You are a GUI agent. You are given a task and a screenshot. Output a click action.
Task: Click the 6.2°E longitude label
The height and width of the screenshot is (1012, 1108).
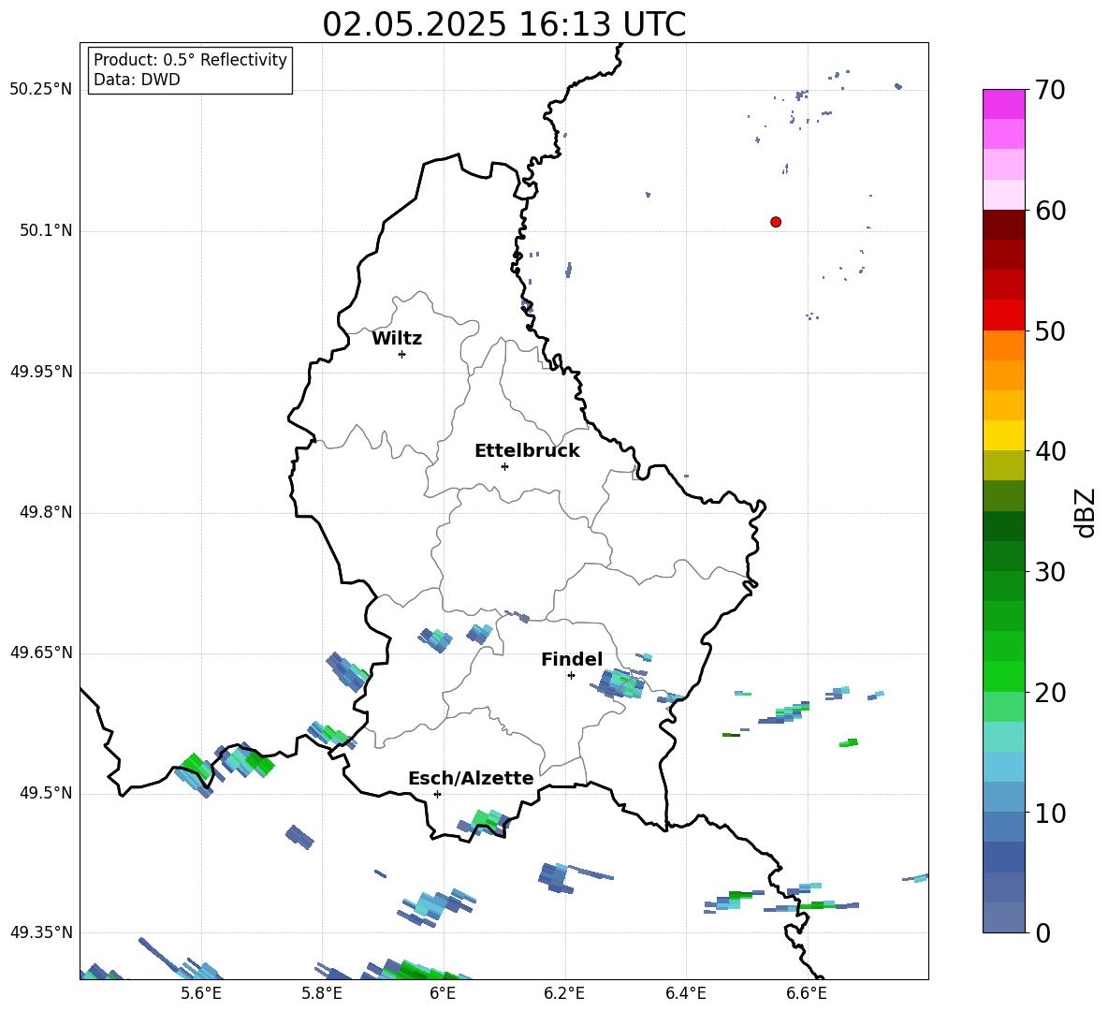[564, 993]
